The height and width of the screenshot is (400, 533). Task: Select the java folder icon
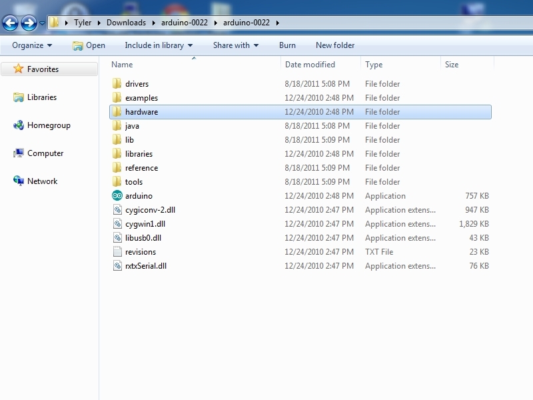pyautogui.click(x=117, y=125)
